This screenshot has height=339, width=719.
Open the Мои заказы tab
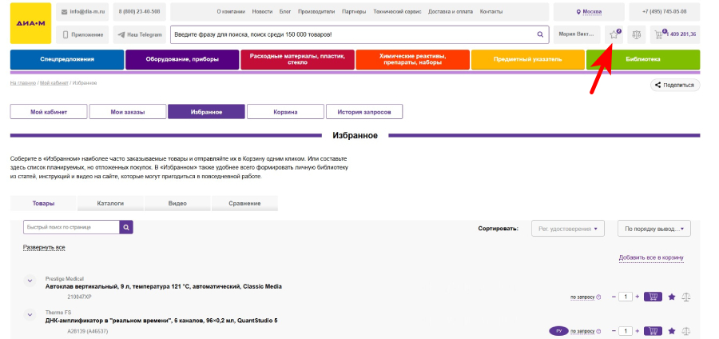[128, 112]
